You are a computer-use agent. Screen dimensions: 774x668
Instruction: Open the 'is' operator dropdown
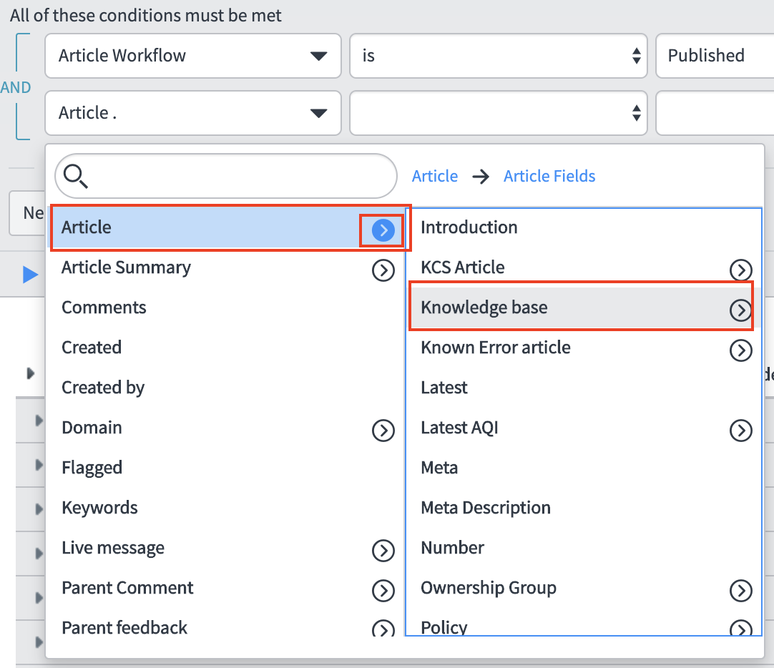coord(498,56)
